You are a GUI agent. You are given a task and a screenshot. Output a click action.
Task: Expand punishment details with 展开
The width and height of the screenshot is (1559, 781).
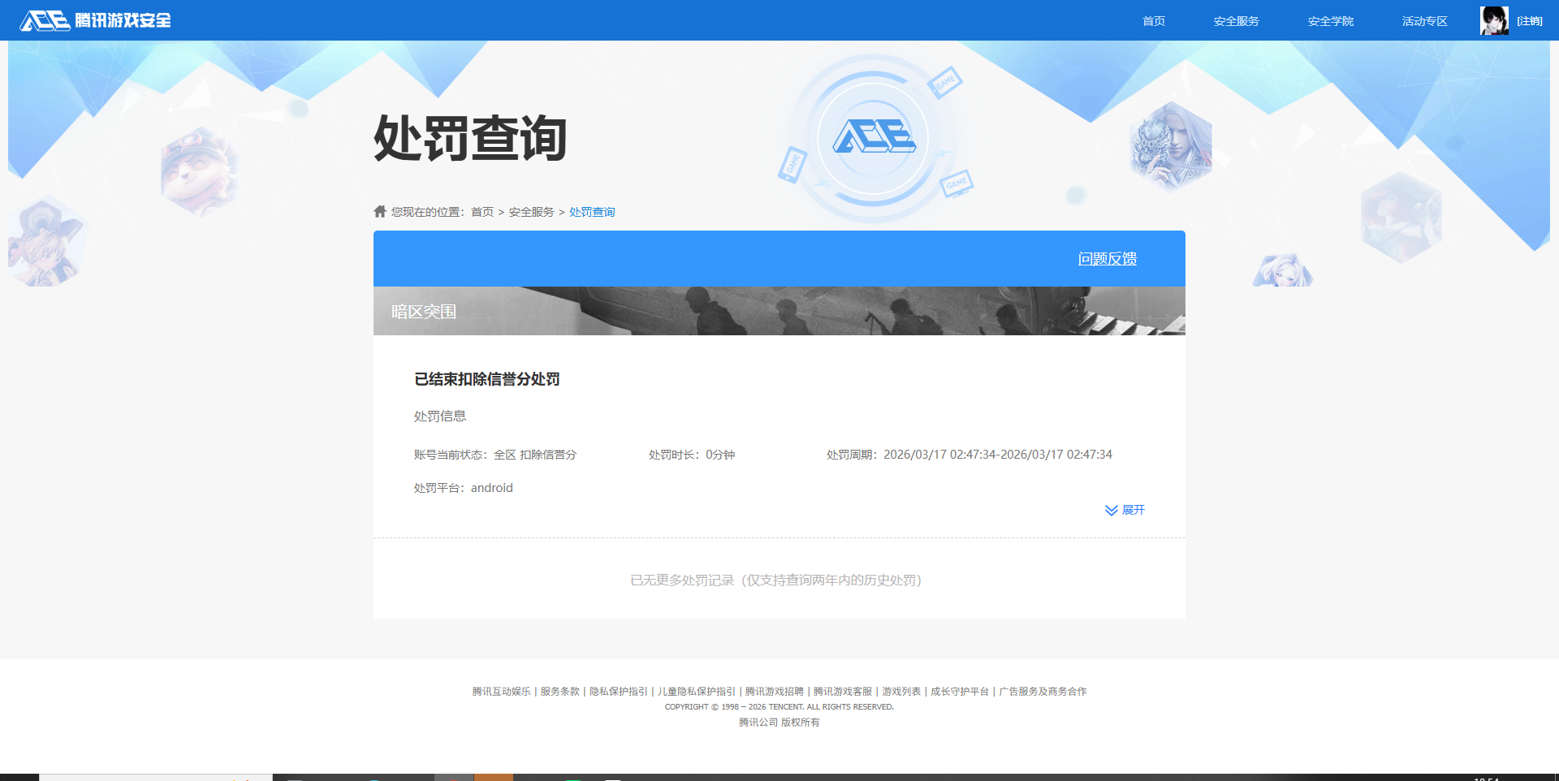(1125, 510)
